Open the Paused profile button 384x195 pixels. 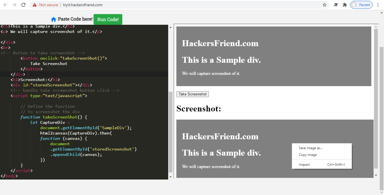coord(361,5)
